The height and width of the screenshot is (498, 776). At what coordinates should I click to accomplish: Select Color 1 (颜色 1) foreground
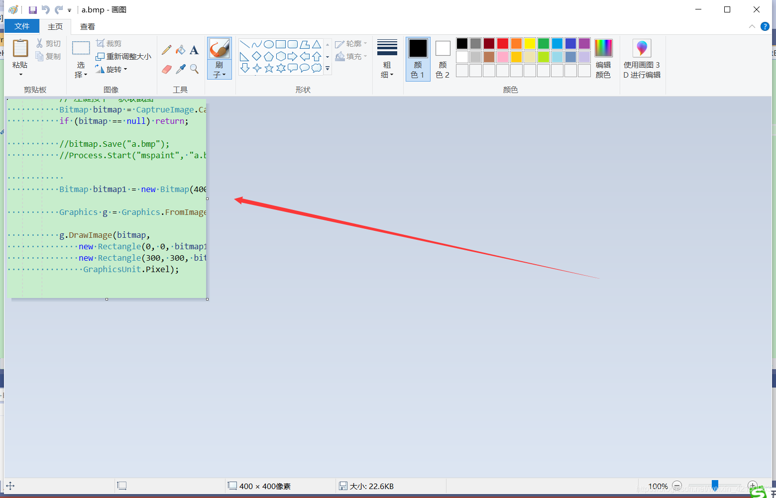point(418,59)
